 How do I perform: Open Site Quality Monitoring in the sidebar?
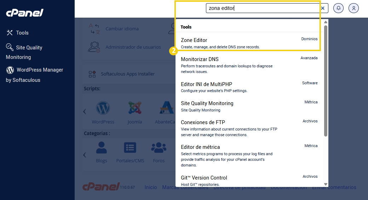(24, 52)
